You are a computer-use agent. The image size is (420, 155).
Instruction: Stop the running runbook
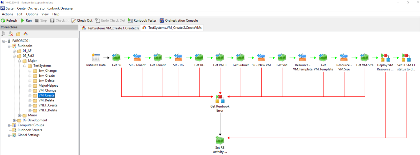point(41,21)
